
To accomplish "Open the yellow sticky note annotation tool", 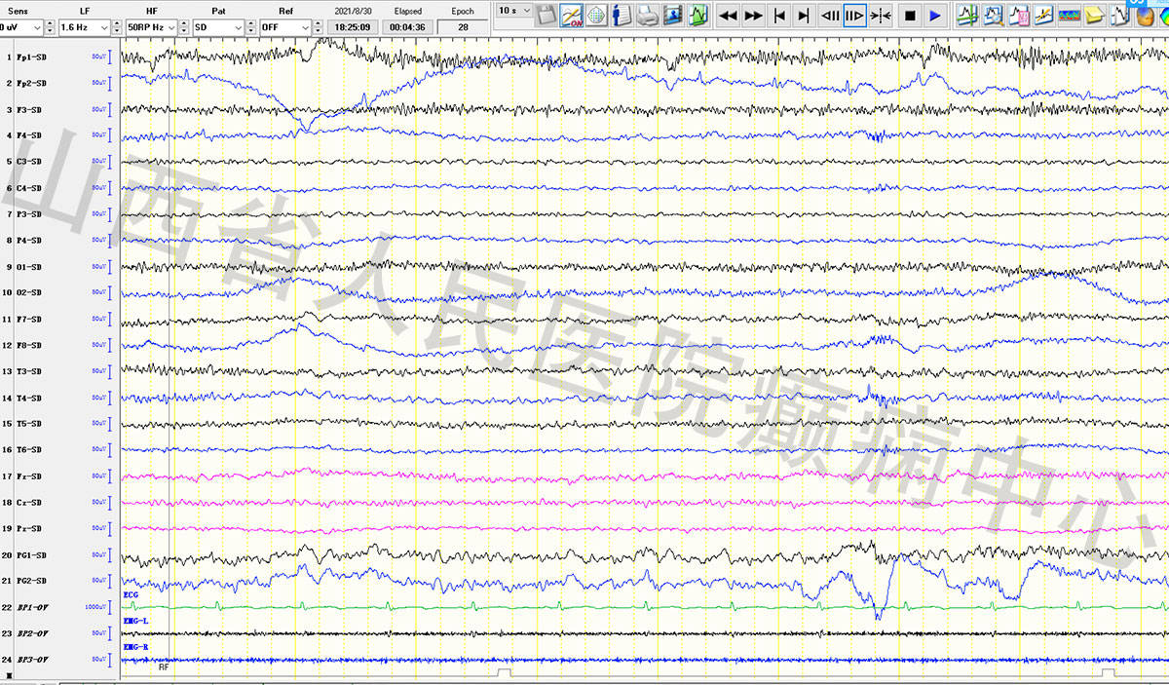I will [1094, 16].
